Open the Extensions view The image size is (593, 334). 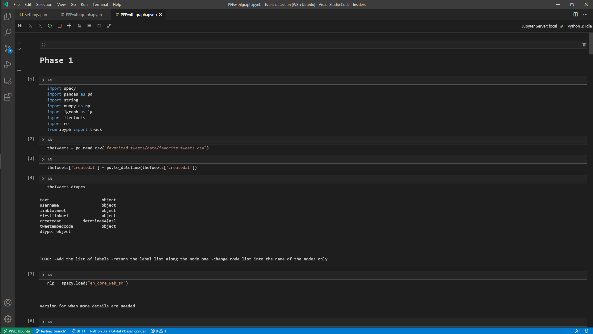coord(7,97)
